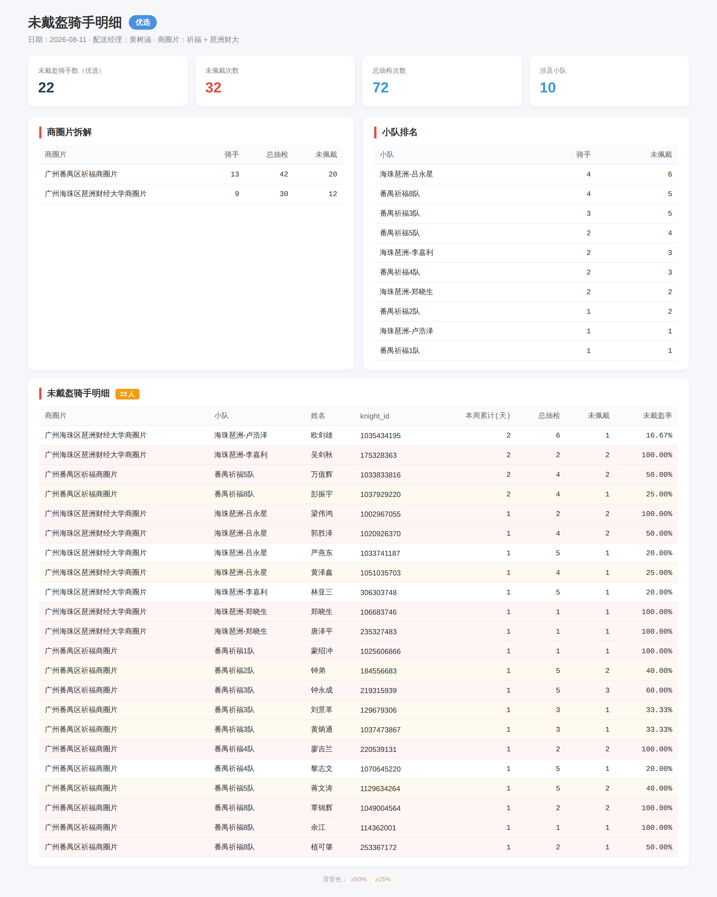Select the 总抽检次数 value 72
This screenshot has height=897, width=717.
coord(381,87)
